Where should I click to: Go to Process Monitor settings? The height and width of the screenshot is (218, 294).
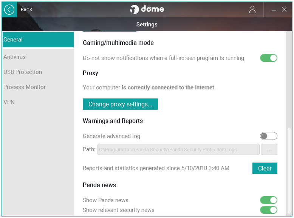pos(25,87)
